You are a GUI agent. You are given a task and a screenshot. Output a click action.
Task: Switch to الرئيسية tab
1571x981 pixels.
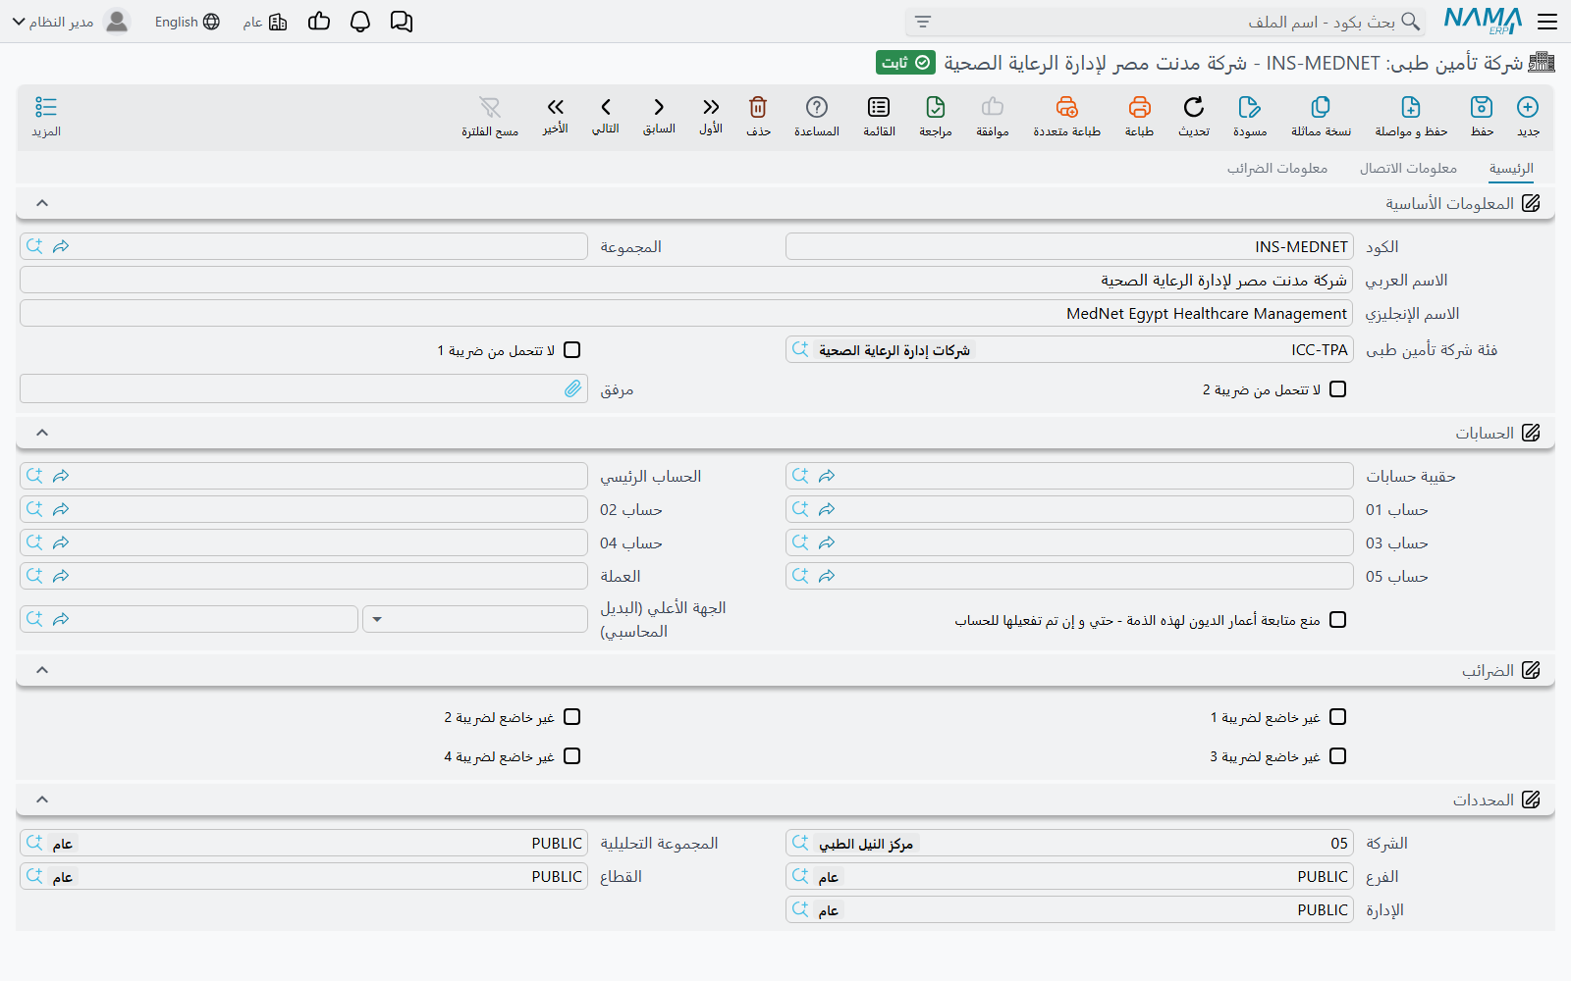click(x=1511, y=169)
